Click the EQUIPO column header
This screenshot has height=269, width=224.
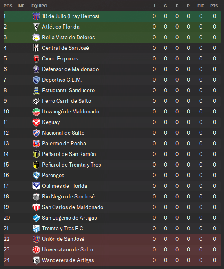[39, 6]
